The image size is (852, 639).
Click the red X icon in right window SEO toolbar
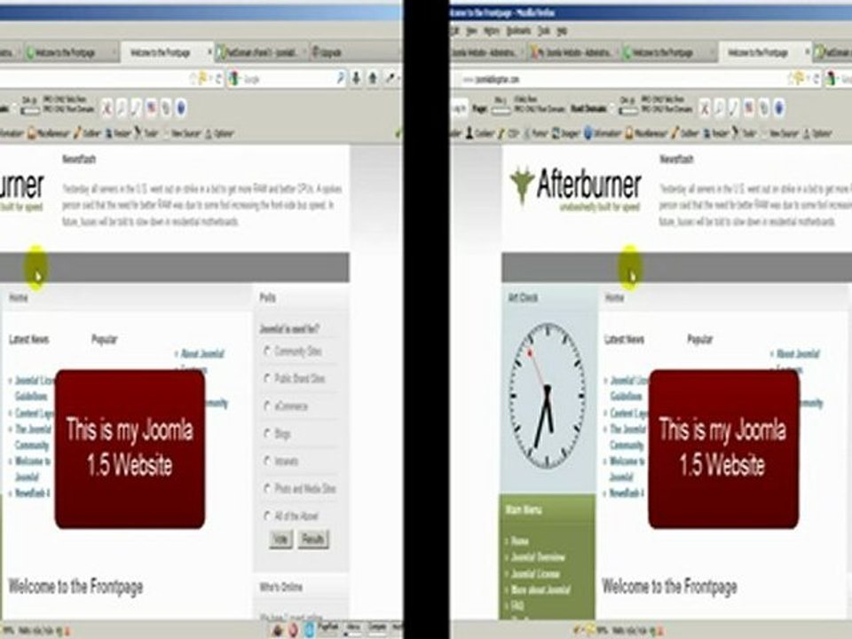tap(704, 107)
